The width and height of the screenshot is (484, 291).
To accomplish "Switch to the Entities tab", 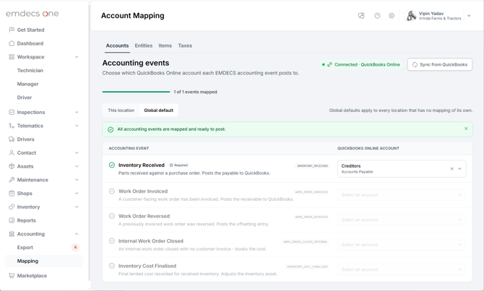I will [x=144, y=45].
